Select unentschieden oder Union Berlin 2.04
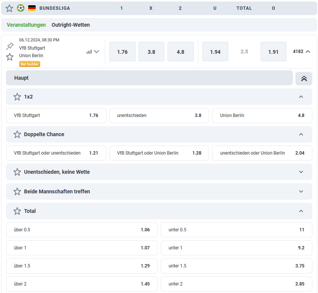The image size is (318, 293). pos(262,153)
